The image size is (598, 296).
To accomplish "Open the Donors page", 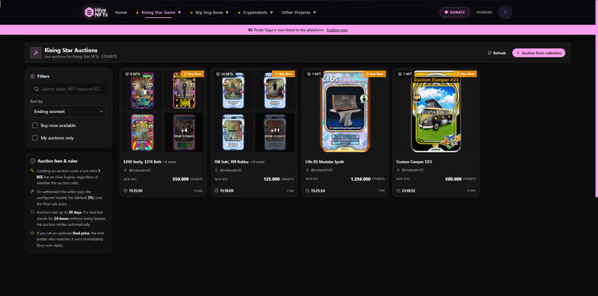I will [484, 12].
